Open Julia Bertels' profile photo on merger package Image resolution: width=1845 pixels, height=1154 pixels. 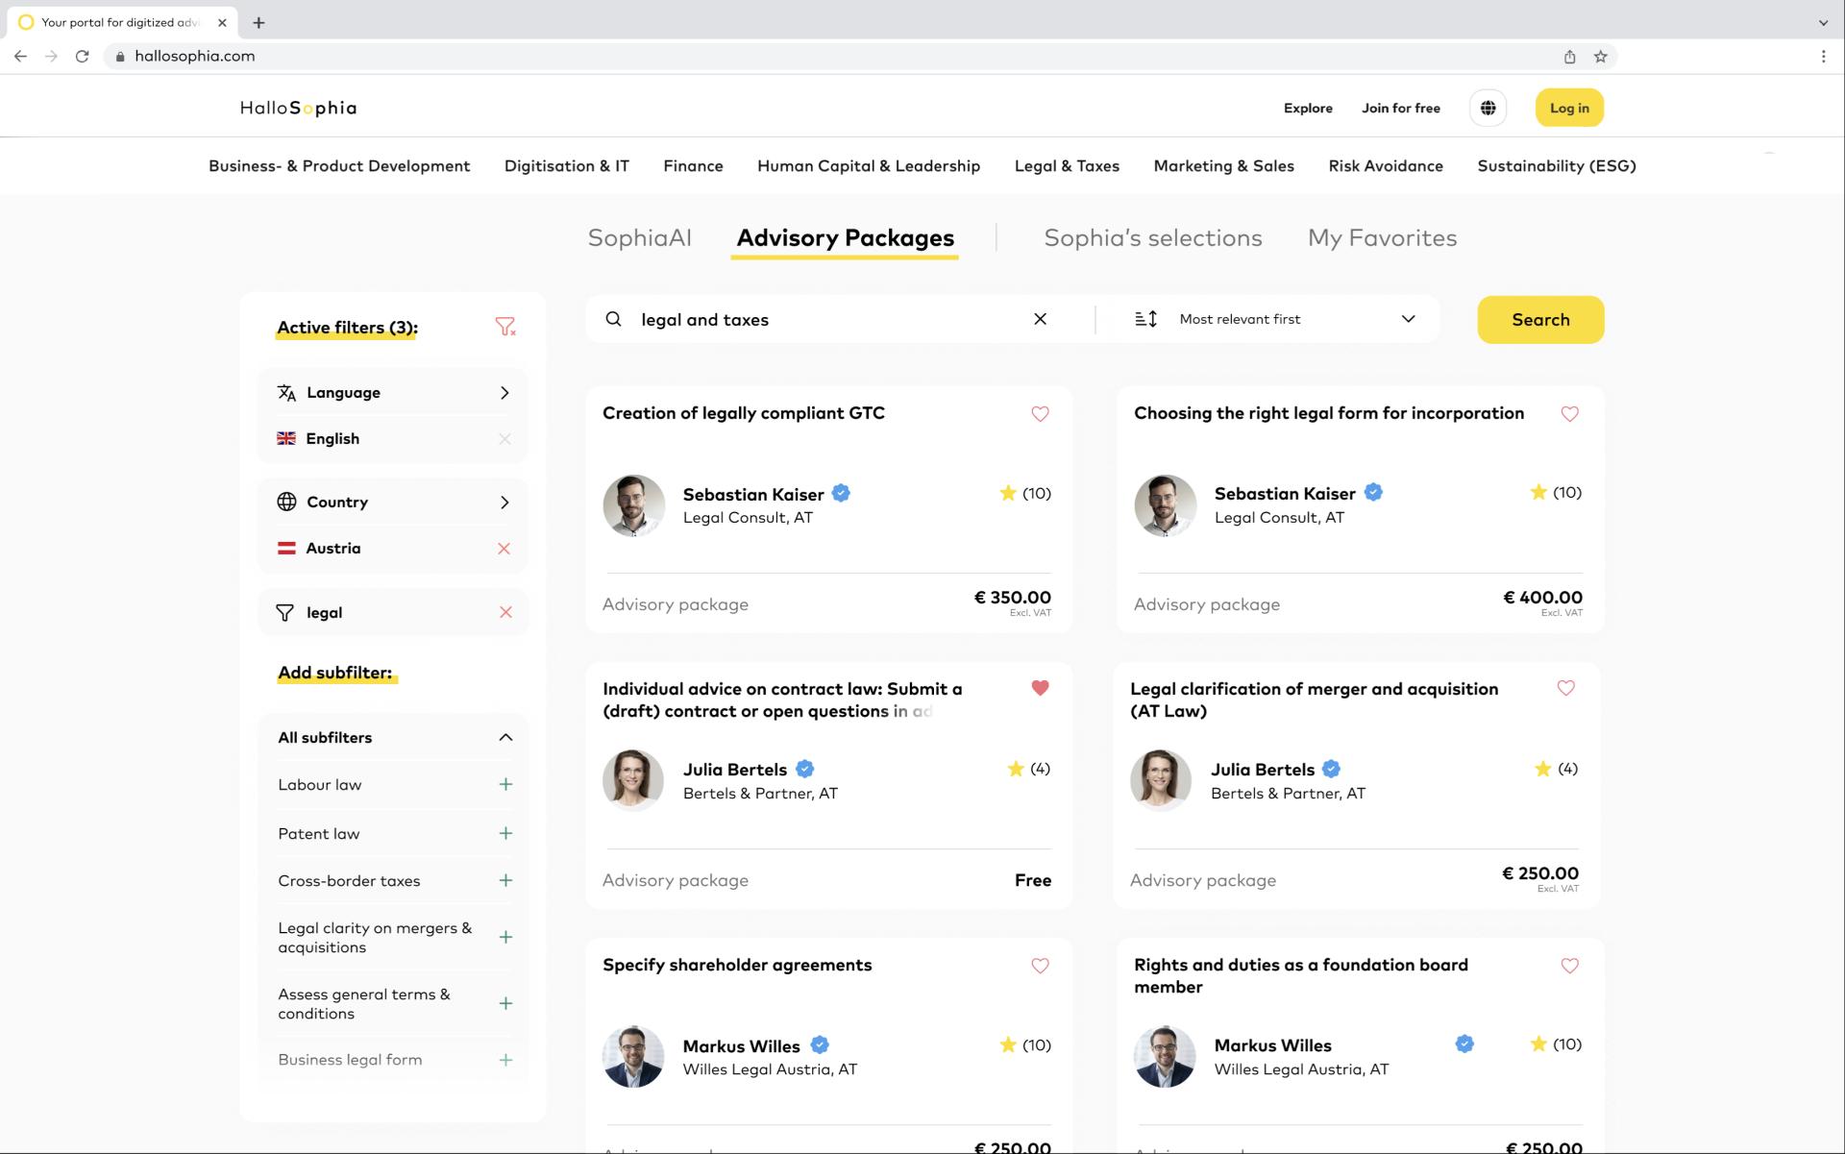pyautogui.click(x=1161, y=780)
